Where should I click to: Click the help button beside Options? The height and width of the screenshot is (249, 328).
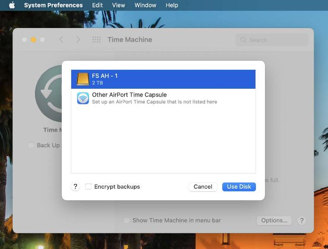click(x=302, y=220)
